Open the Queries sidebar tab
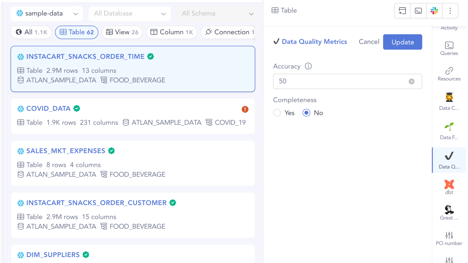 point(449,49)
